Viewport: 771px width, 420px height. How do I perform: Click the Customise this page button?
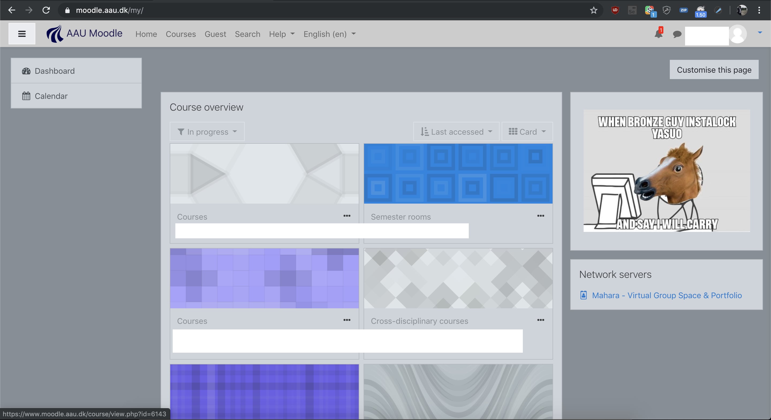714,70
